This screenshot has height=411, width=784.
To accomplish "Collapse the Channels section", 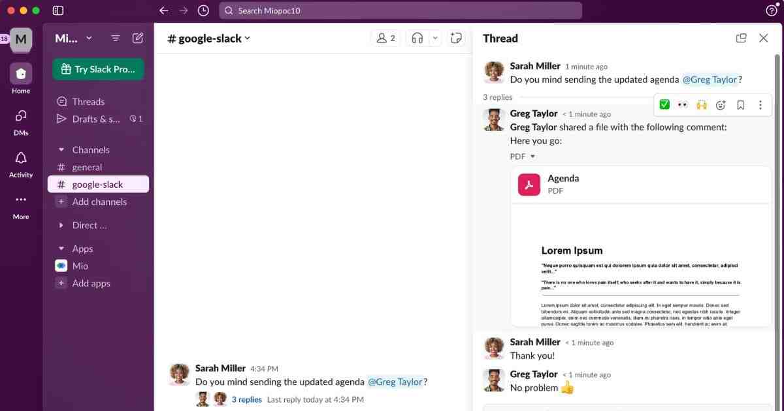I will coord(61,150).
